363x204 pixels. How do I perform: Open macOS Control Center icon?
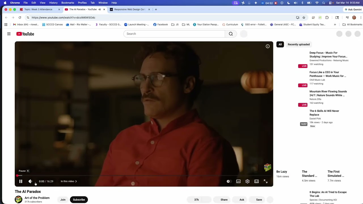coord(331,3)
